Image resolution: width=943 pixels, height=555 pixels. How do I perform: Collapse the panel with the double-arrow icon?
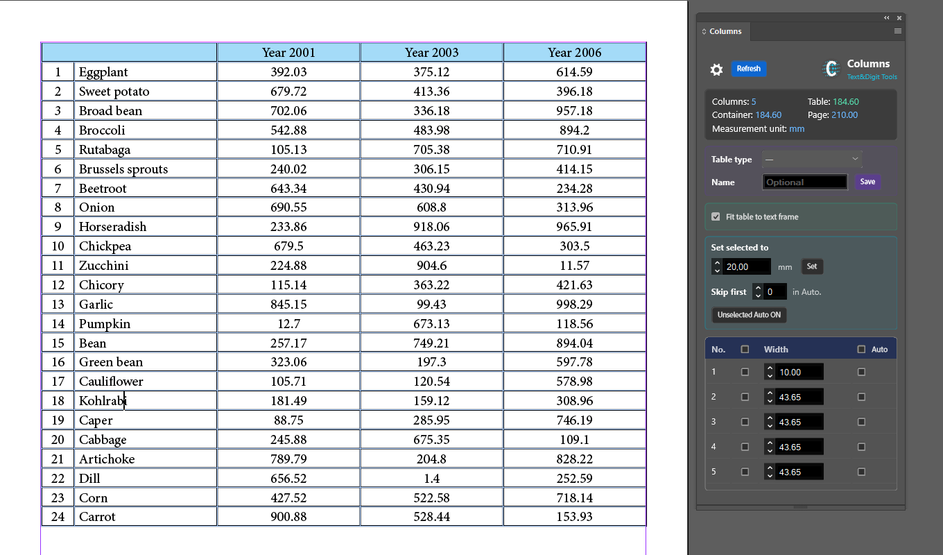click(x=887, y=18)
